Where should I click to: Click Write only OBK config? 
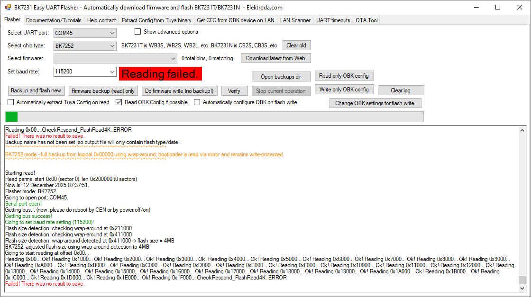pos(344,90)
